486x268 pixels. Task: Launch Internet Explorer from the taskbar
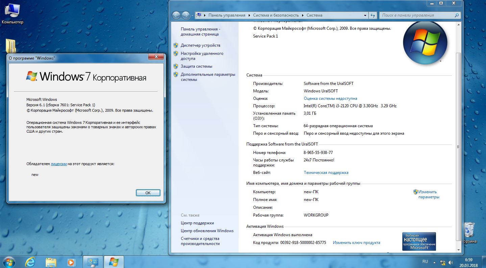pos(31,262)
